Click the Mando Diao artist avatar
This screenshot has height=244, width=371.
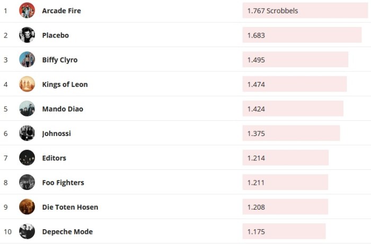point(27,109)
